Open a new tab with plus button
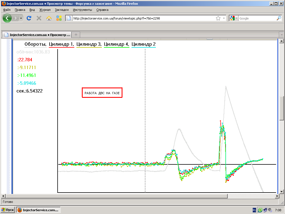This screenshot has width=285, height=214. 75,35
